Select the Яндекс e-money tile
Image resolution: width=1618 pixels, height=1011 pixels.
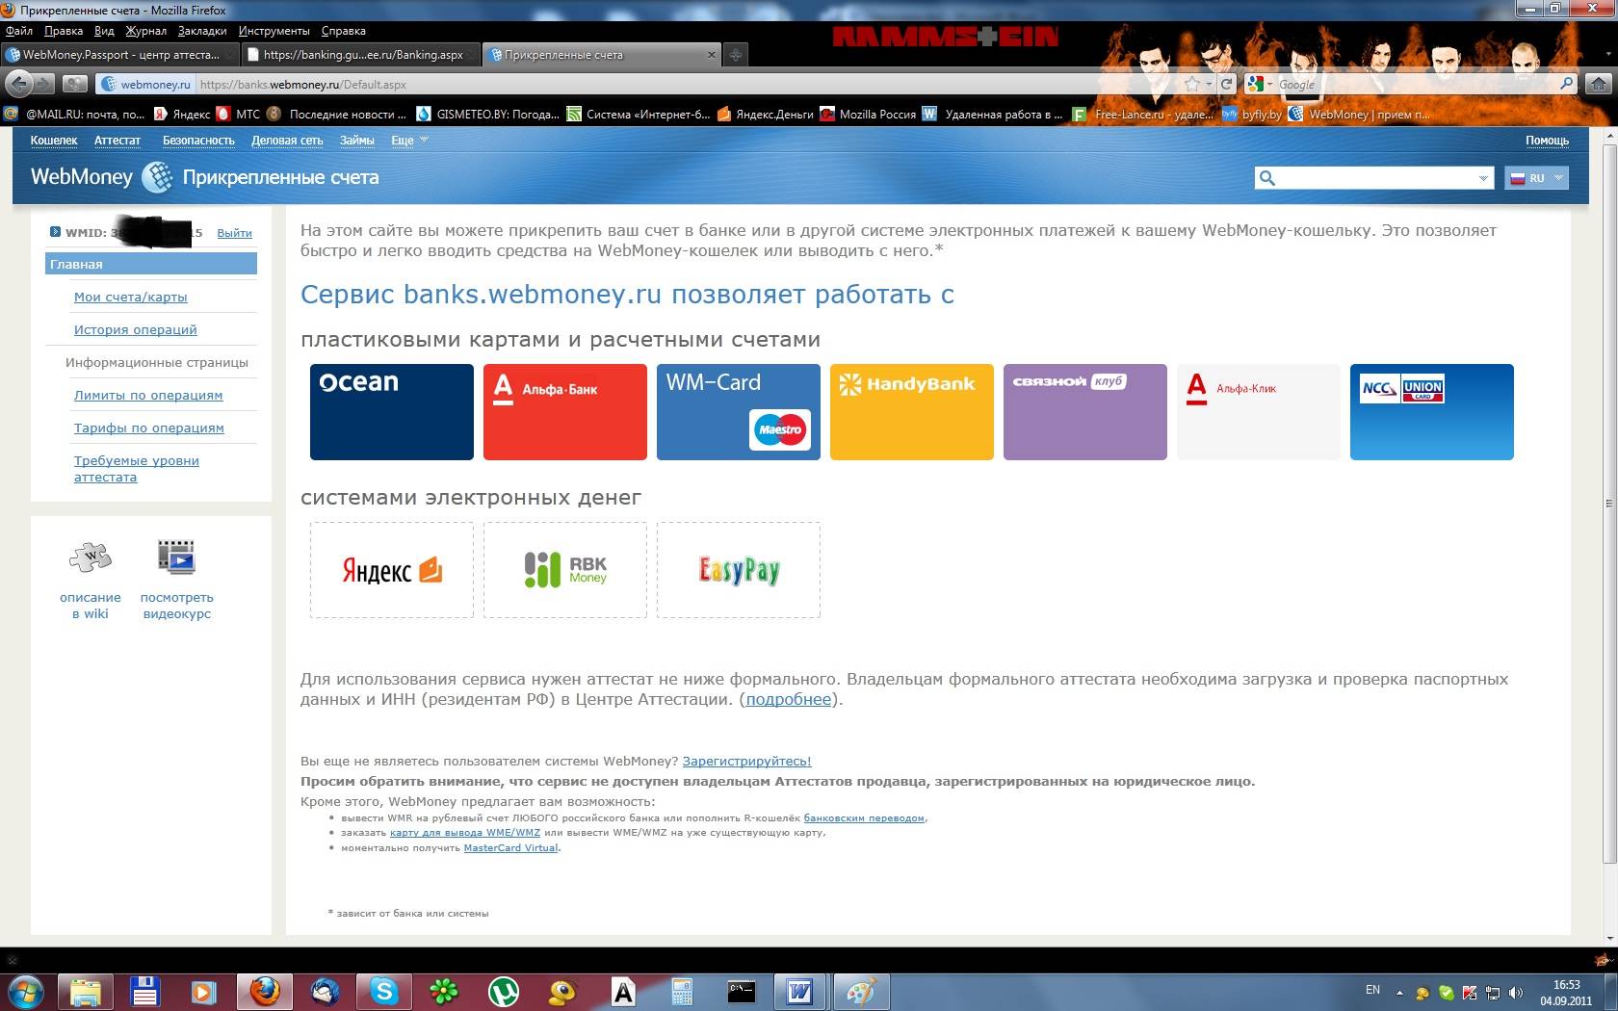tap(392, 570)
